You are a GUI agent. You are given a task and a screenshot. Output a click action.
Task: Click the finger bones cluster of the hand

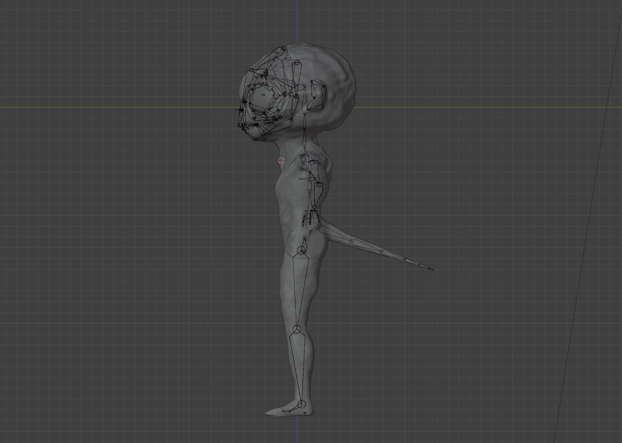point(311,217)
